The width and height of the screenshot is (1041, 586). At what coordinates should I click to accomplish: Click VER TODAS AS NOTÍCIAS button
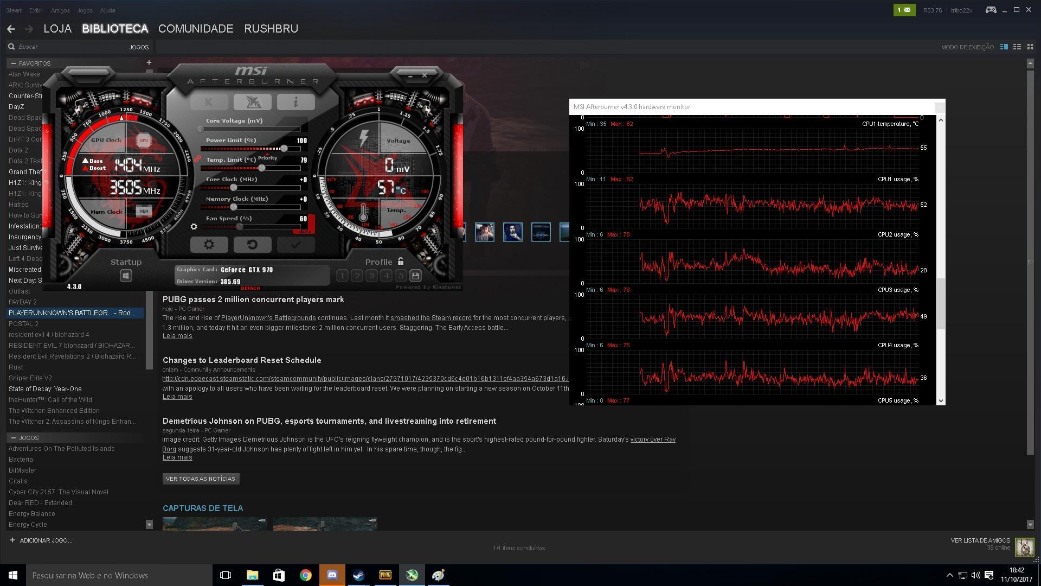[x=201, y=479]
